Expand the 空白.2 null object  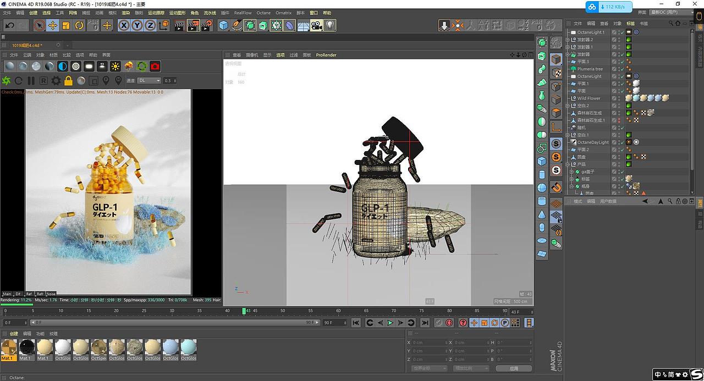pyautogui.click(x=569, y=106)
